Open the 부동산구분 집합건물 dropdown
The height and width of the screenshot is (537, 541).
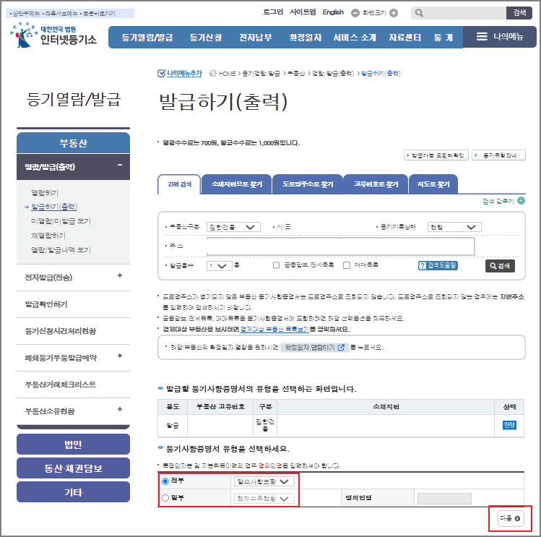tap(233, 227)
